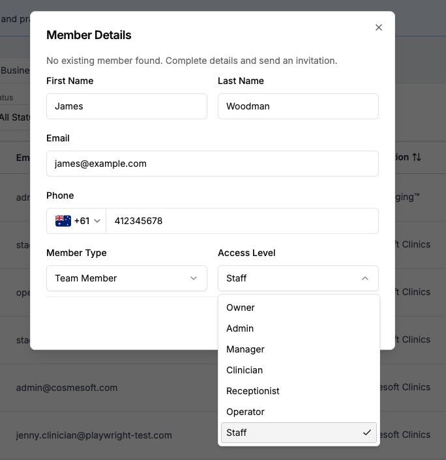Select Clinician access level
Screen dimensions: 446x460
(x=299, y=370)
